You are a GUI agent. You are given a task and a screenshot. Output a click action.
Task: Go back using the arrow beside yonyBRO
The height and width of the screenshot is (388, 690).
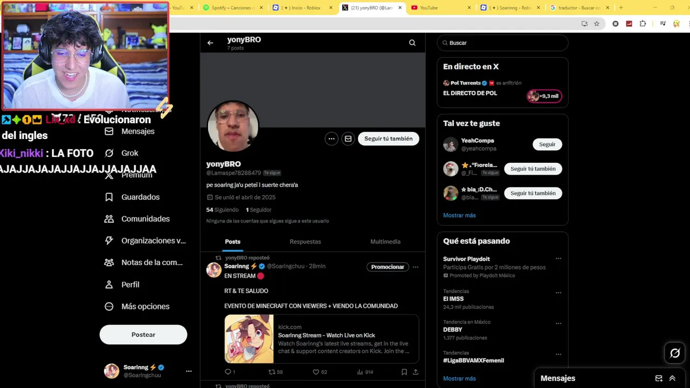click(210, 43)
